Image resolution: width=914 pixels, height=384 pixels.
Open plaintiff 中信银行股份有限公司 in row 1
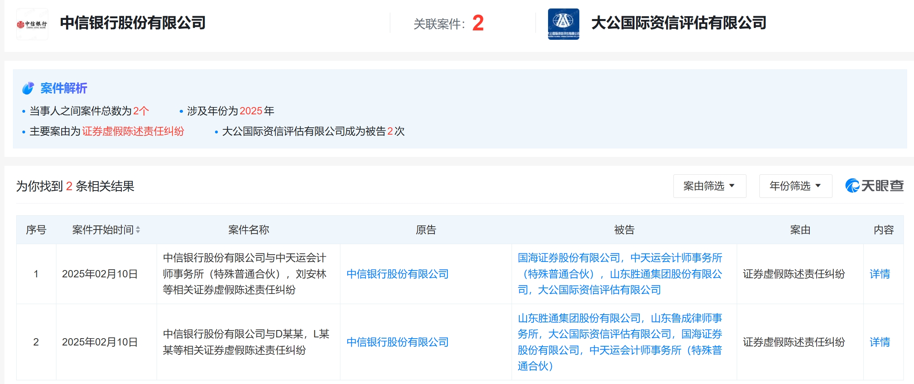pos(398,274)
